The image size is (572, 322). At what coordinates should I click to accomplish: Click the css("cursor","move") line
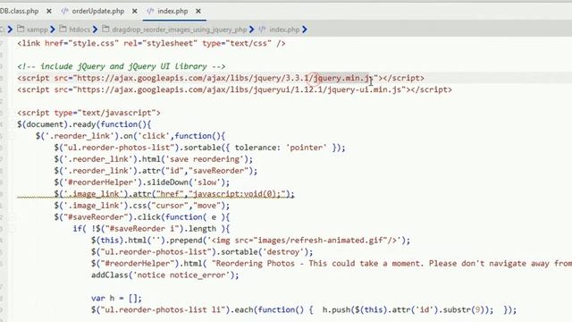click(x=142, y=206)
